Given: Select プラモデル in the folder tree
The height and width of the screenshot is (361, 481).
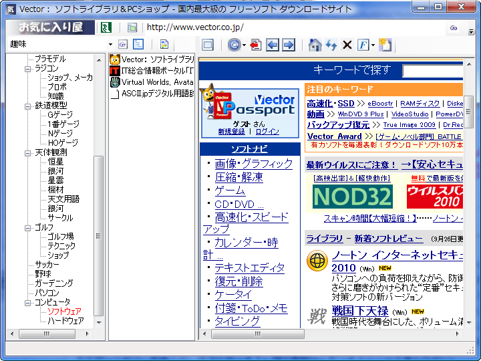Looking at the screenshot, I should (50, 59).
